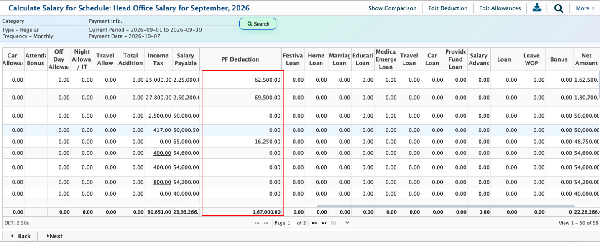Go to the previous page of results
Viewport: 600px width, 242px height.
pos(266,223)
